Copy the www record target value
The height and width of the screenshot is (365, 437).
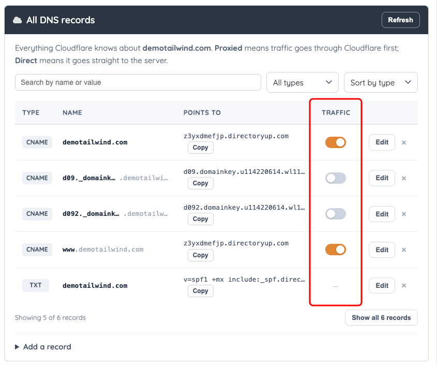click(200, 255)
